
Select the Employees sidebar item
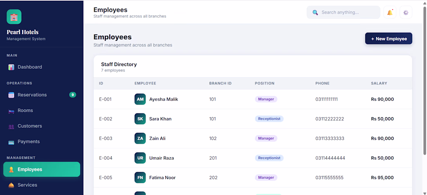(x=42, y=169)
